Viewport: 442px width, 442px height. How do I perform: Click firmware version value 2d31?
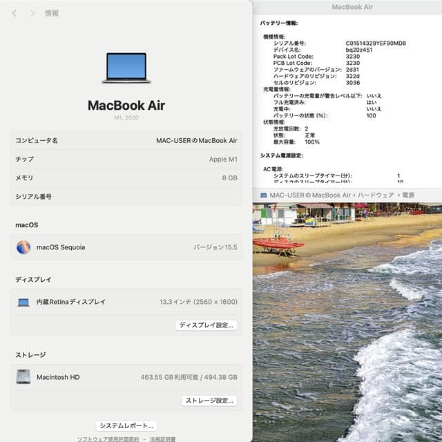pyautogui.click(x=352, y=70)
